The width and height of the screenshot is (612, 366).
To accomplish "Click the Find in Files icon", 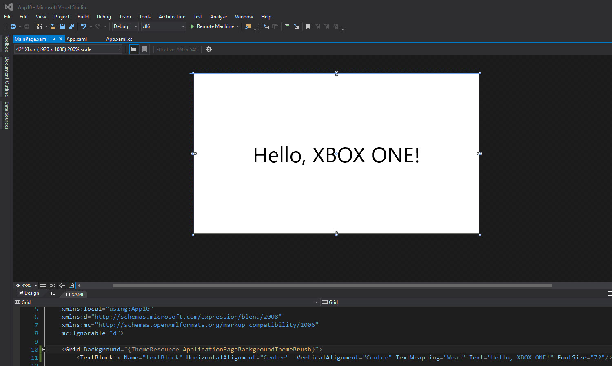I will tap(248, 26).
